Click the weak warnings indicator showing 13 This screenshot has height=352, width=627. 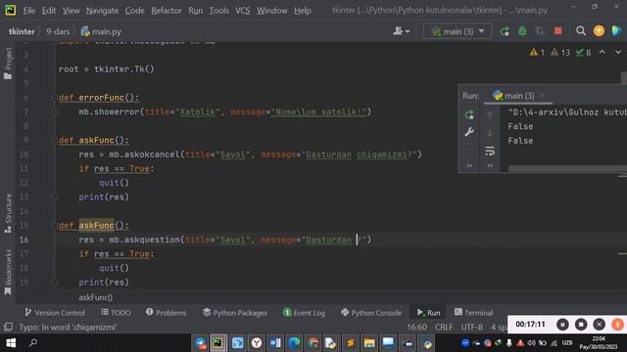point(559,52)
